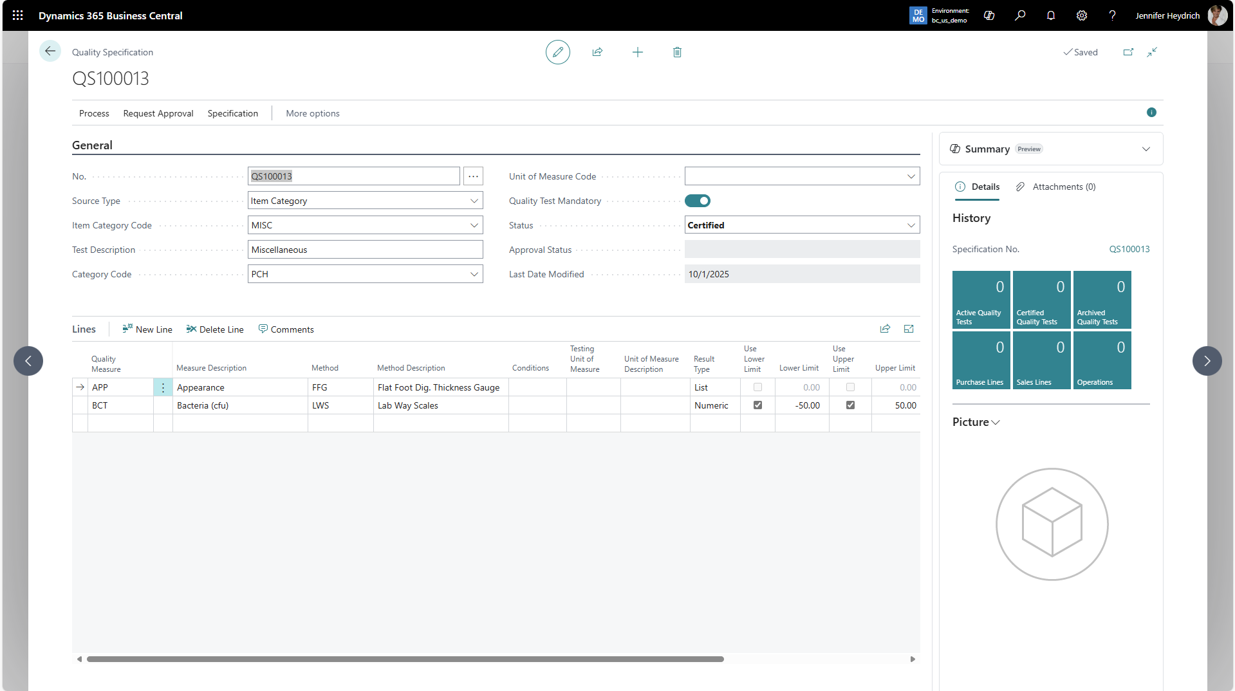This screenshot has width=1235, height=691.
Task: Toggle Quality Test Mandatory switch
Action: [698, 201]
